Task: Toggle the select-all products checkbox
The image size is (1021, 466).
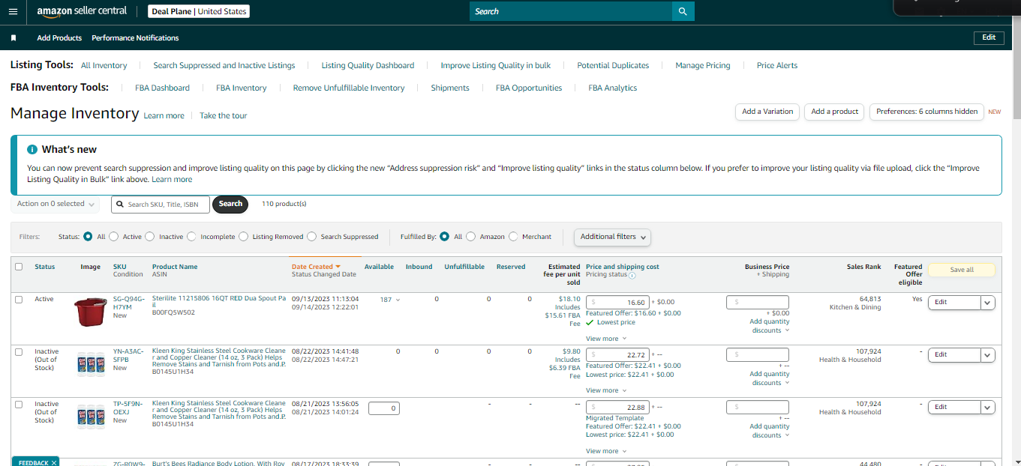Action: point(19,267)
